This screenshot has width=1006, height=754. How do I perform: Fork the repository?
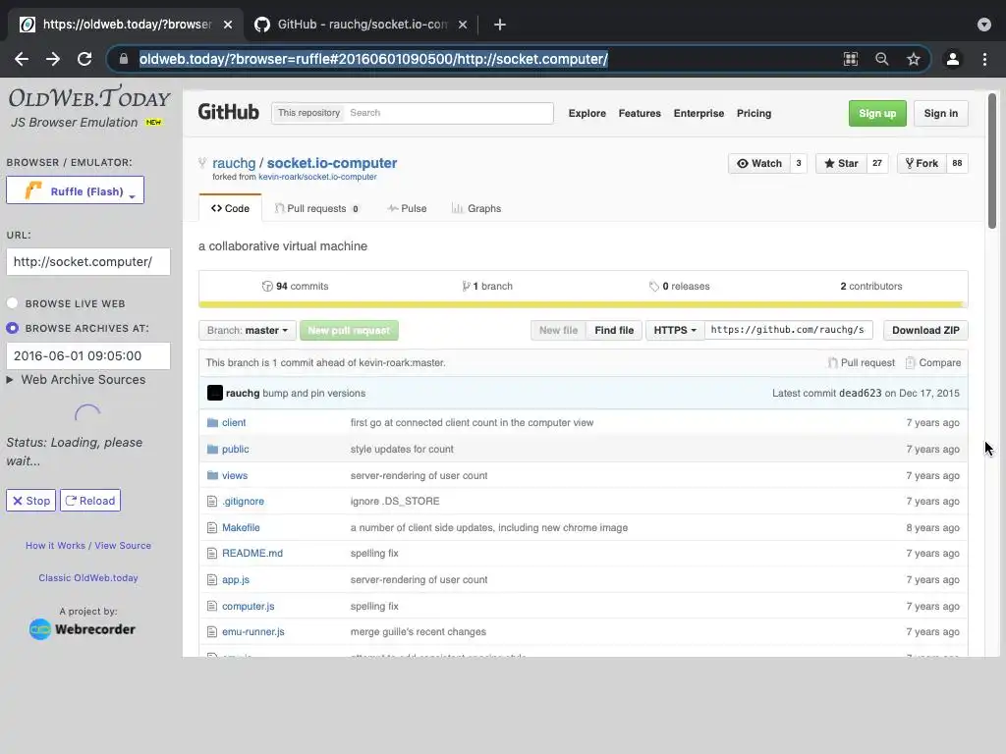tap(922, 164)
